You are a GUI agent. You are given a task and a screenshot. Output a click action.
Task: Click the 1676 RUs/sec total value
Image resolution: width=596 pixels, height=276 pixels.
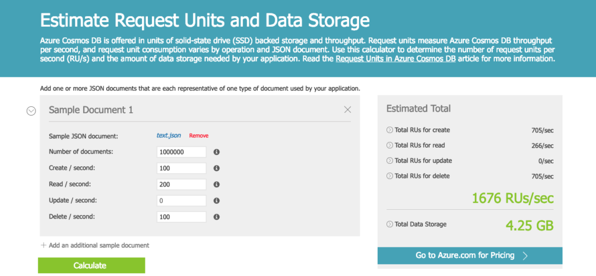tap(513, 198)
